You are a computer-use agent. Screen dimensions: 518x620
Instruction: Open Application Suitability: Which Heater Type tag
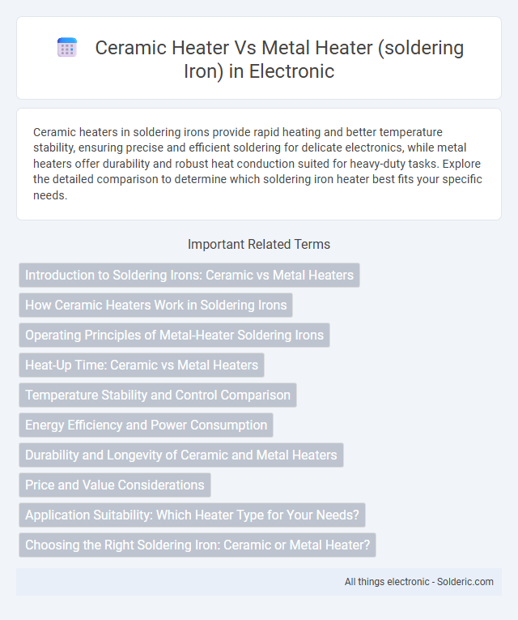(192, 515)
